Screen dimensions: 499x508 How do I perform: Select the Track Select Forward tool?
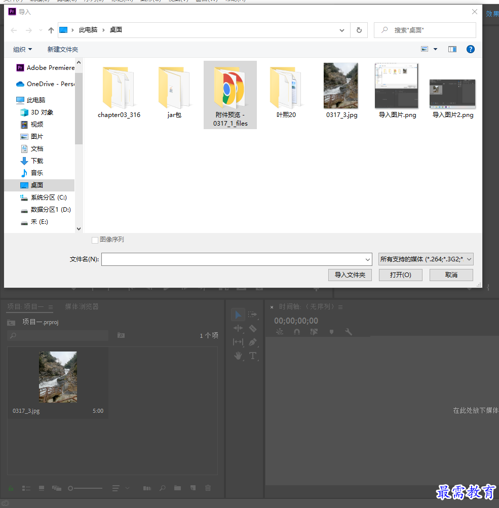252,314
